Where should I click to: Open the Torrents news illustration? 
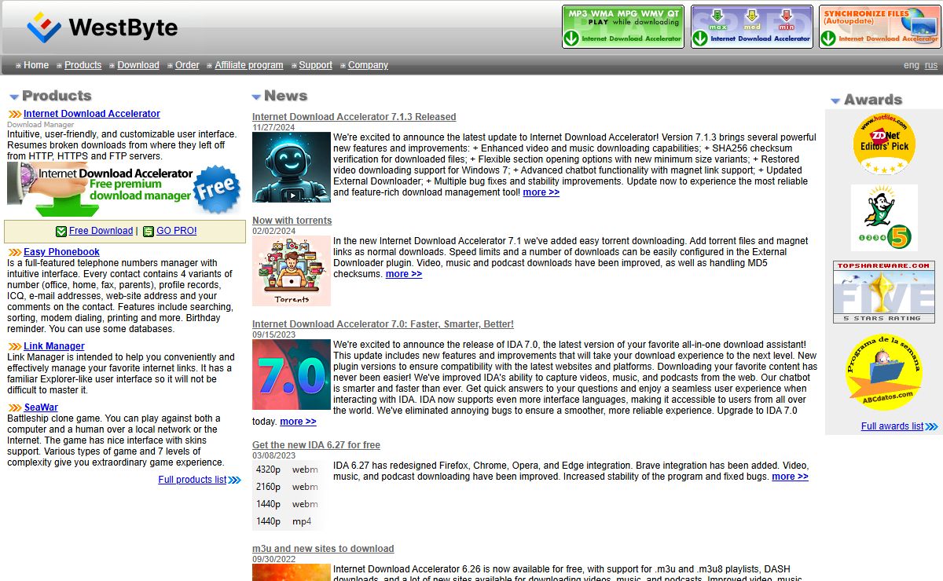(291, 271)
